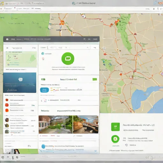This screenshot has height=163, width=163.
Task: Select the first tab in the center panel
Action: (x=43, y=47)
